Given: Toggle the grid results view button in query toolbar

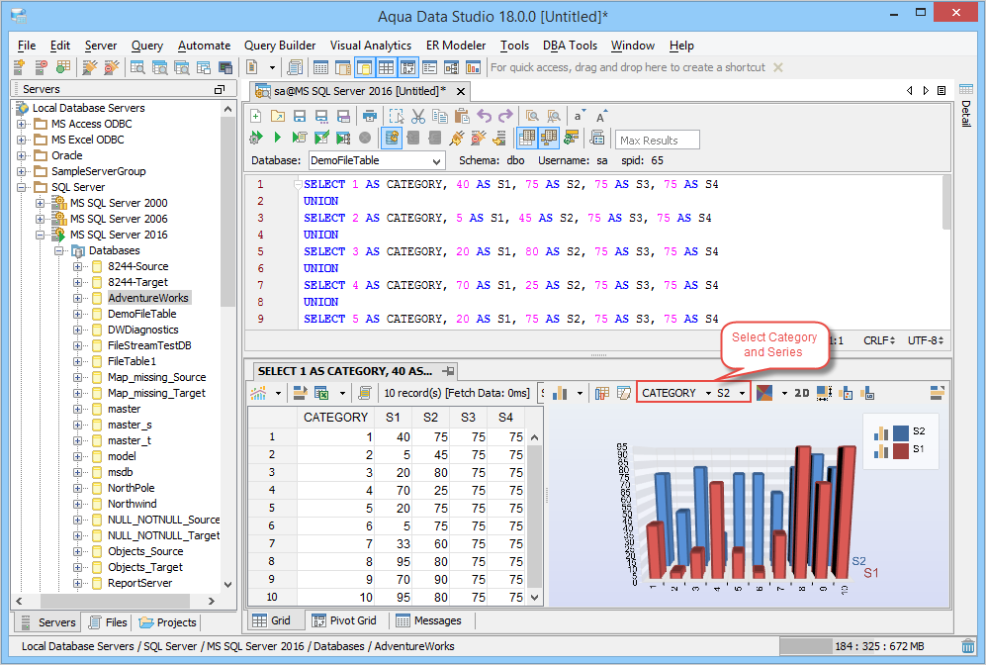Looking at the screenshot, I should (x=527, y=138).
